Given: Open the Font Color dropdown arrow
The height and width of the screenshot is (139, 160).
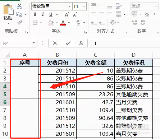Looking at the screenshot, I should 69,23.
